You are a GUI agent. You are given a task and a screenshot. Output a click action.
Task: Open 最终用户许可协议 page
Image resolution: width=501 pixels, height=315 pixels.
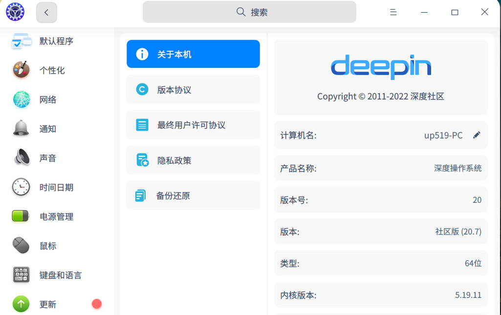[x=193, y=125]
